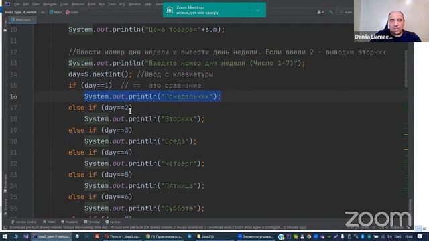Click the 'Always download' link in status message
Image resolution: width=429 pixels, height=241 pixels.
click(190, 228)
